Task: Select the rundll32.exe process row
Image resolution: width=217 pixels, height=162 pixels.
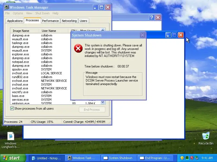Action: click(x=41, y=77)
